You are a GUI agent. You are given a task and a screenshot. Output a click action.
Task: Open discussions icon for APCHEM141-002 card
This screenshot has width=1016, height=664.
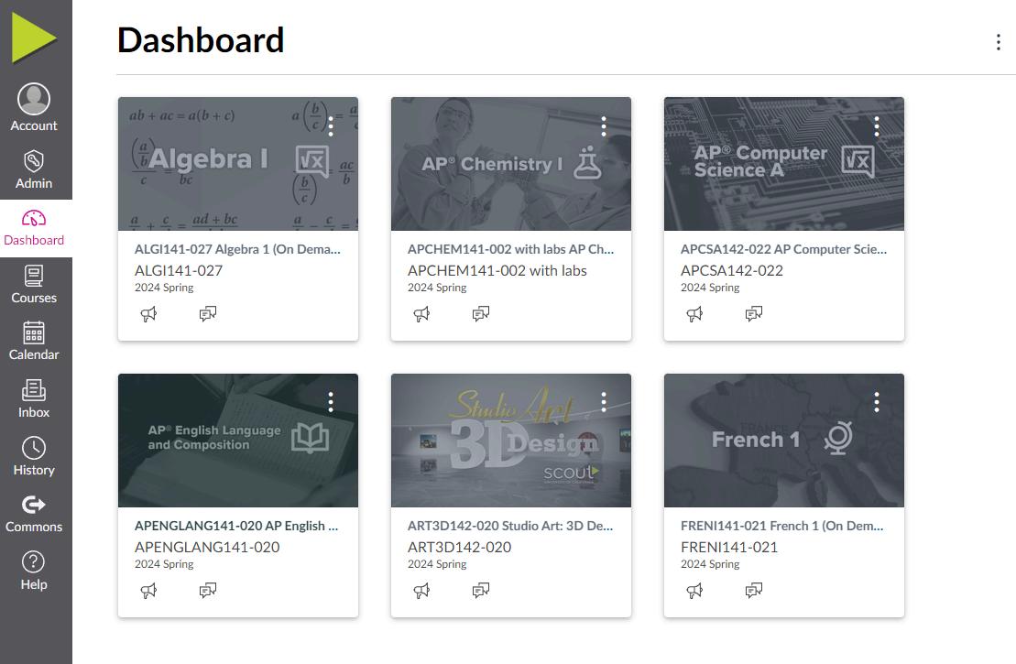[481, 314]
